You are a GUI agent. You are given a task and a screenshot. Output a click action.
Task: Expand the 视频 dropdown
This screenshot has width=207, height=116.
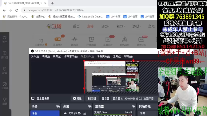click(x=121, y=26)
